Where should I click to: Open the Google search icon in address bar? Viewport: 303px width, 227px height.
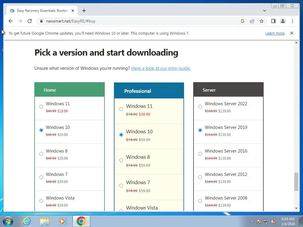pos(243,21)
